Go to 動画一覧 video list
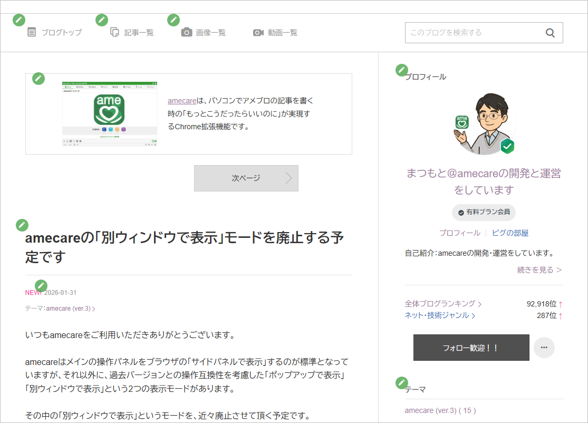The width and height of the screenshot is (588, 423). 276,33
